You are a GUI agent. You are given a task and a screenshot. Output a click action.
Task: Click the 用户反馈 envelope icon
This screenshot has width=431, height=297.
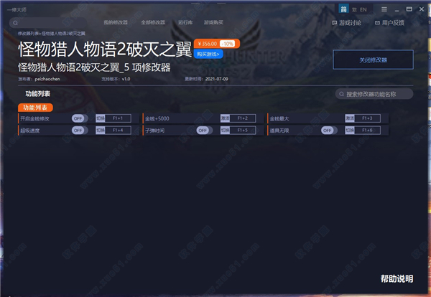click(x=377, y=23)
